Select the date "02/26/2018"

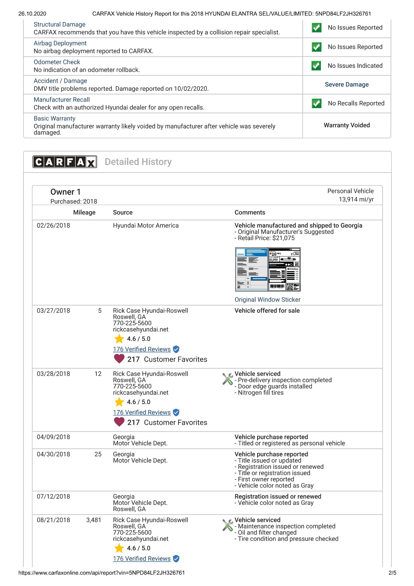(53, 226)
